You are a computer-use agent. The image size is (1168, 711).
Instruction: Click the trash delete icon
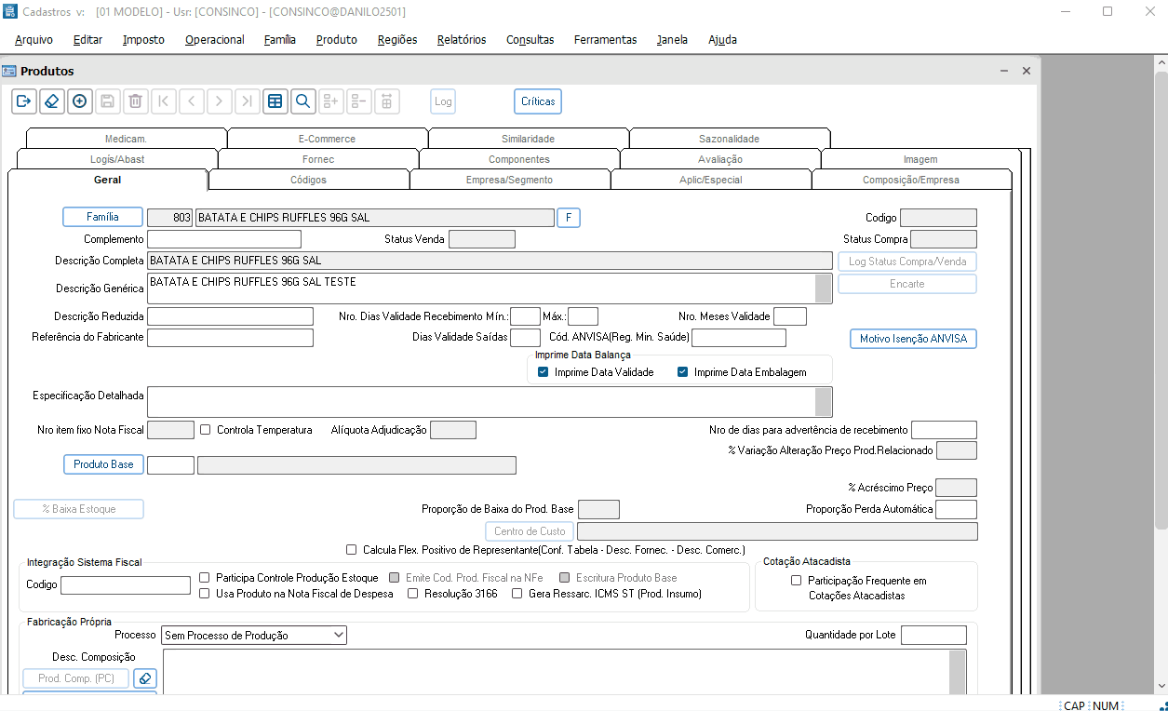point(136,101)
